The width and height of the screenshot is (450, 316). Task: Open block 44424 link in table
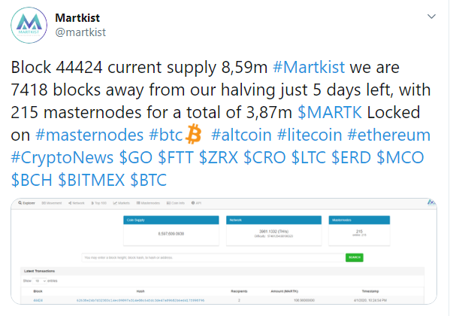[x=38, y=300]
